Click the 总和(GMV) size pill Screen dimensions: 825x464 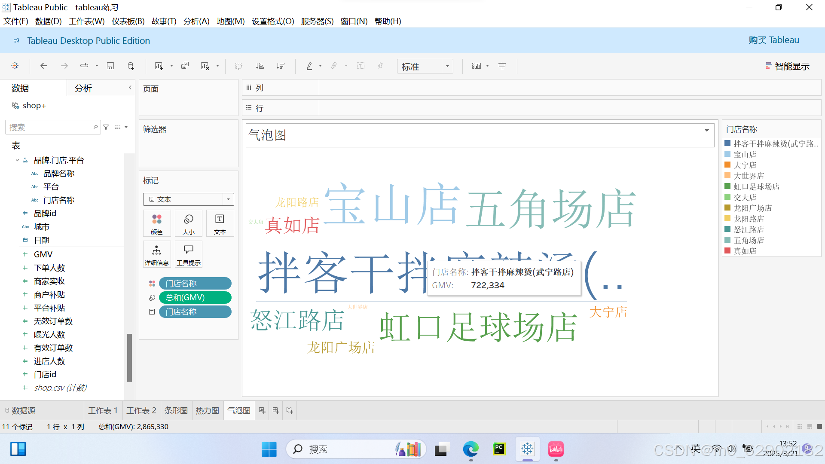tap(195, 297)
